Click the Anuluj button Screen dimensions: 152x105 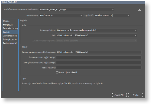coord(135,95)
